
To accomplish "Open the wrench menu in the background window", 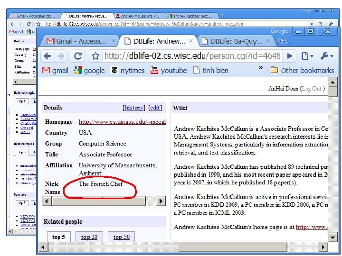I will (x=332, y=24).
